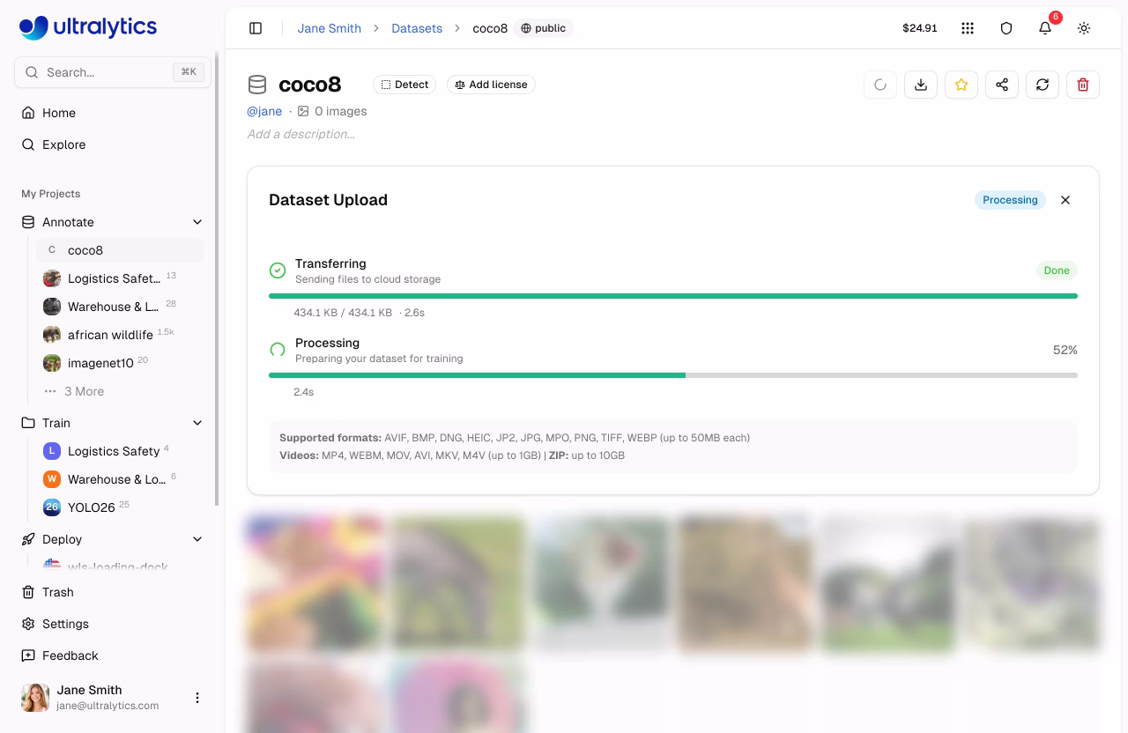Click the Transferring progress bar

(x=673, y=296)
